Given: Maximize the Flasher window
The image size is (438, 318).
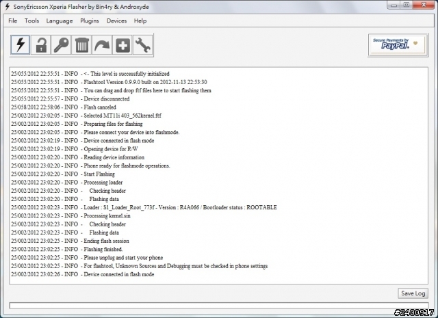Looking at the screenshot, I should coord(407,5).
